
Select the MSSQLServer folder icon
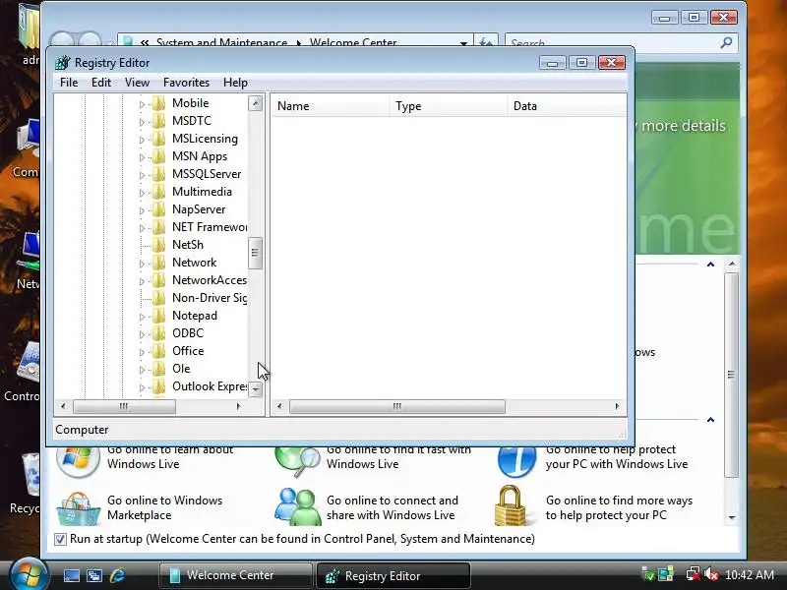158,174
